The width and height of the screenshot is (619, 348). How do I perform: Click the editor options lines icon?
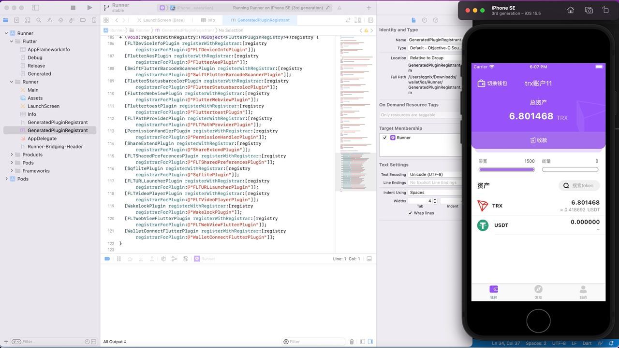click(x=358, y=20)
